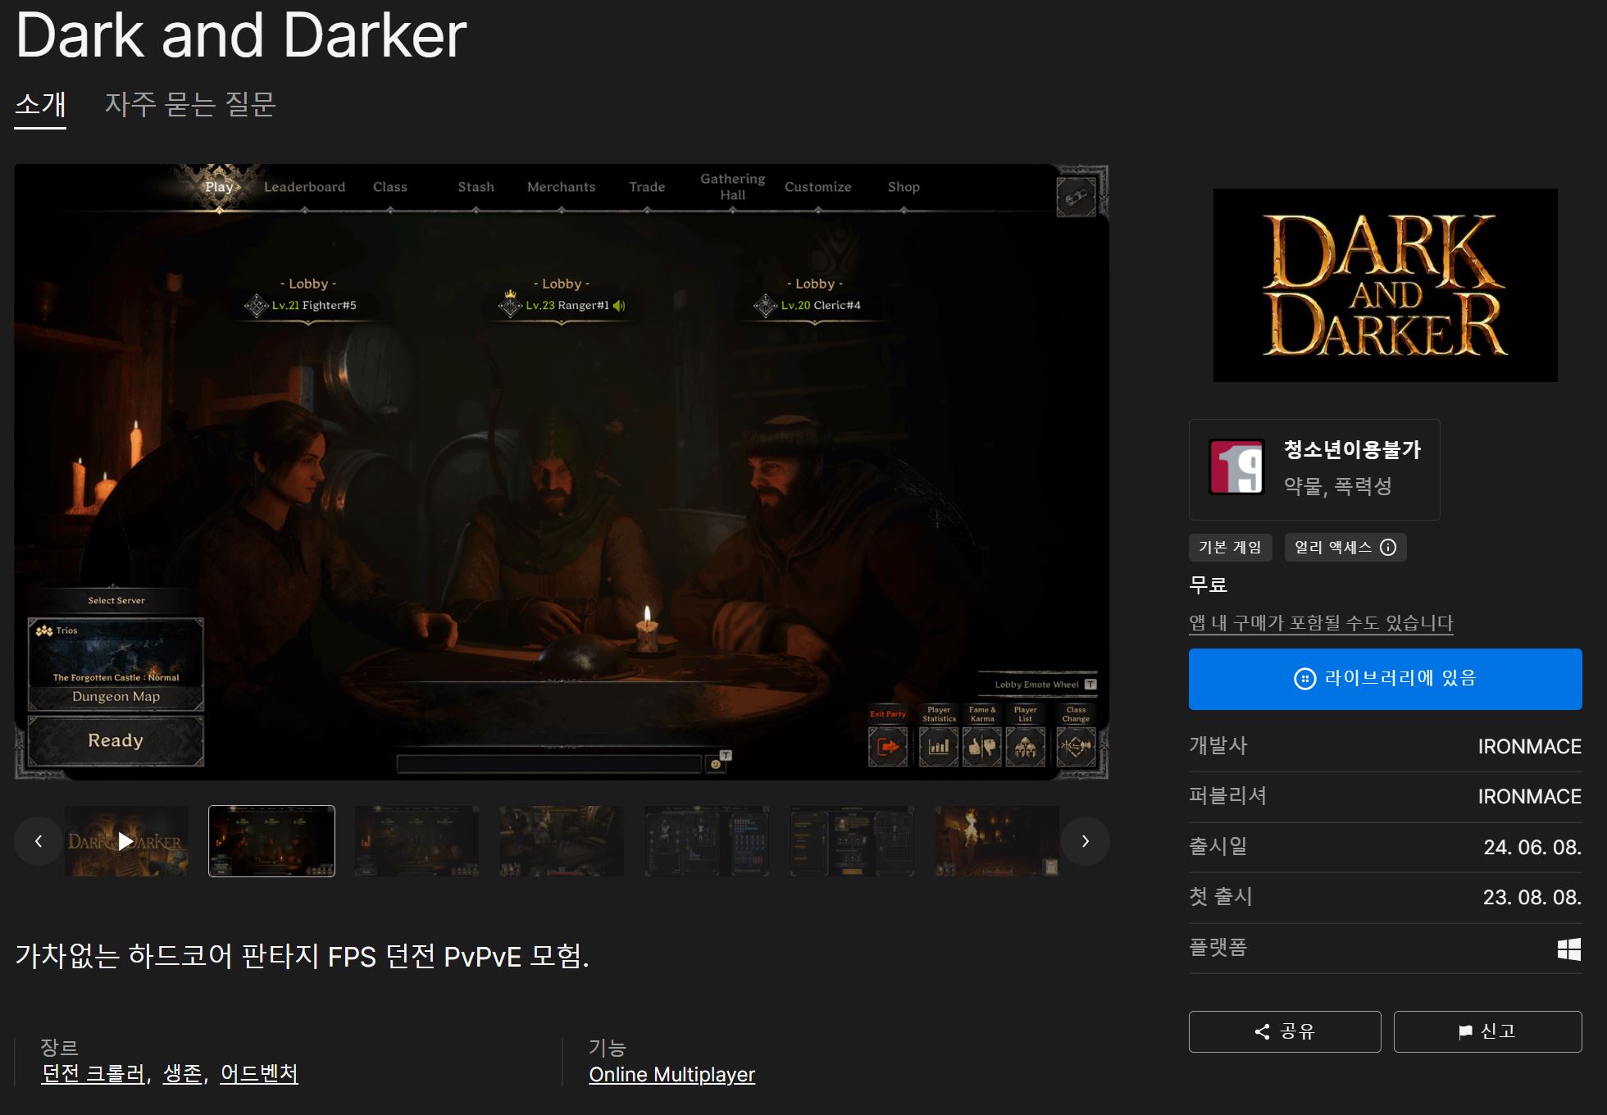This screenshot has height=1115, width=1607.
Task: Click the Windows platform icon
Action: (1568, 949)
